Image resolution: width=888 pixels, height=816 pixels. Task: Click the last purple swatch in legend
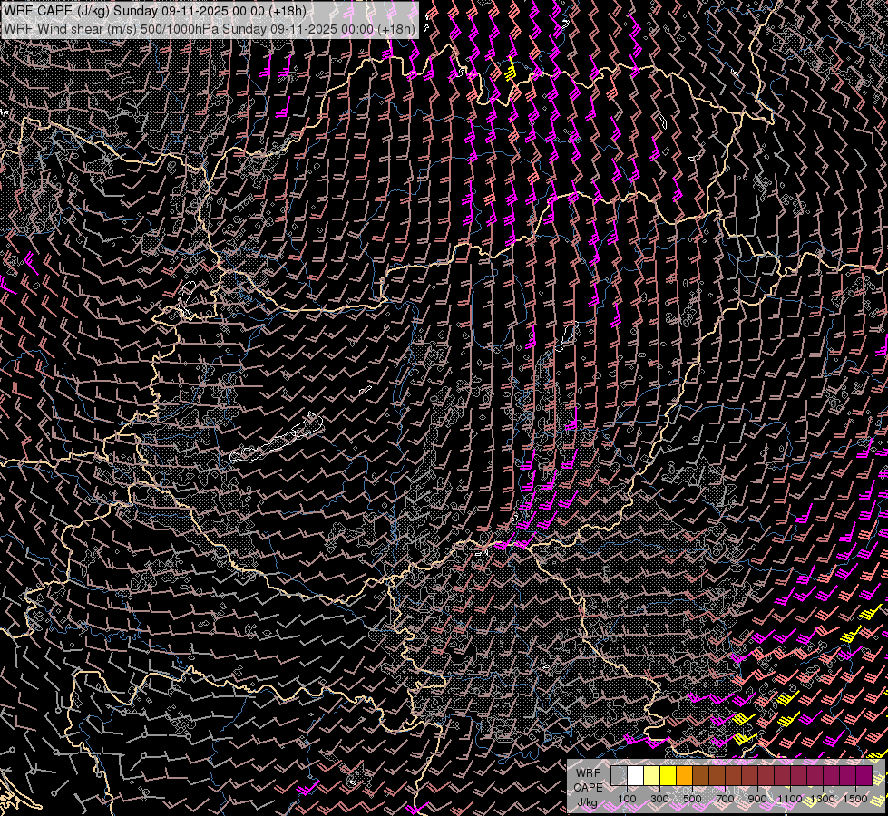coord(864,776)
